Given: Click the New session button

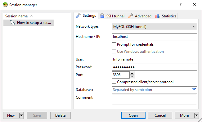Looking at the screenshot, I should [x=11, y=115].
